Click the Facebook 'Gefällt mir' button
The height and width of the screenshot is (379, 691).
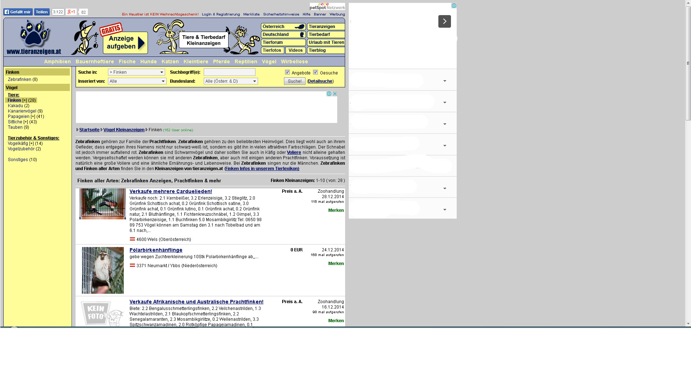[x=18, y=12]
